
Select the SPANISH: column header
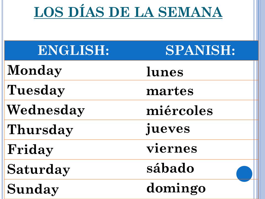pos(200,50)
